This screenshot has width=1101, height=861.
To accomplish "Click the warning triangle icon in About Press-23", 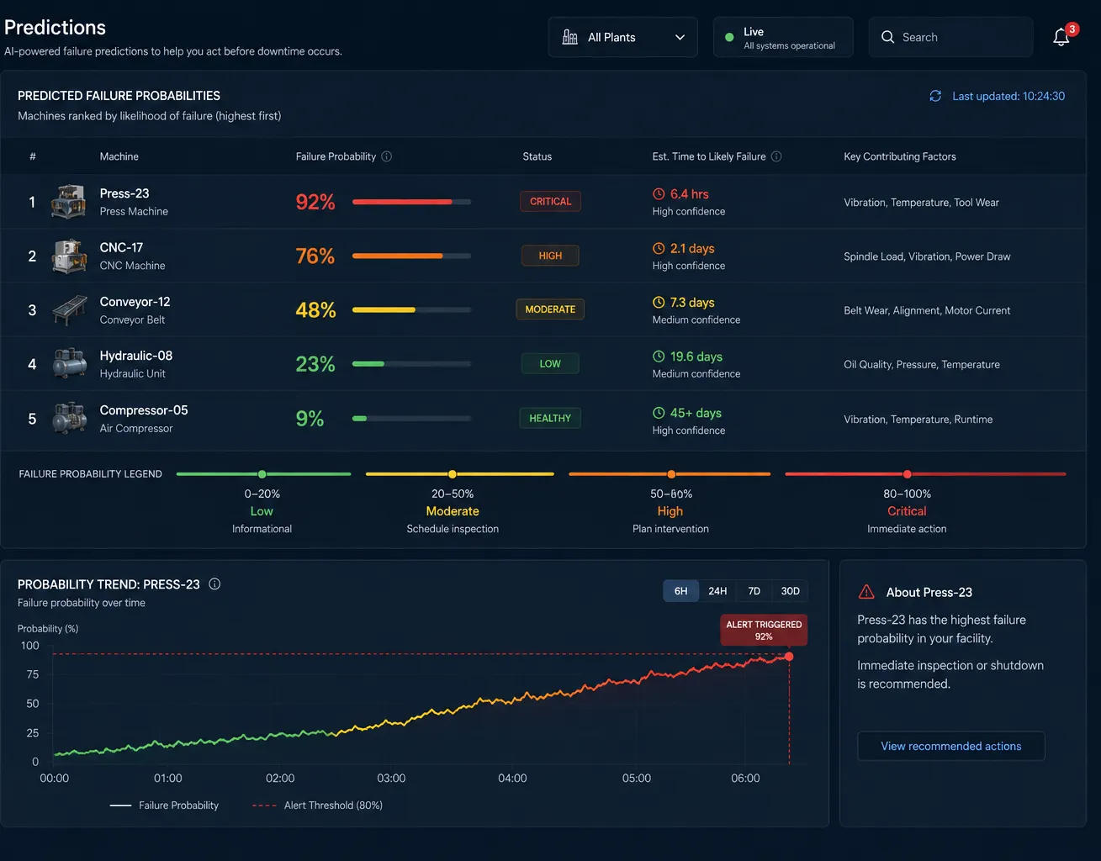I will click(866, 592).
